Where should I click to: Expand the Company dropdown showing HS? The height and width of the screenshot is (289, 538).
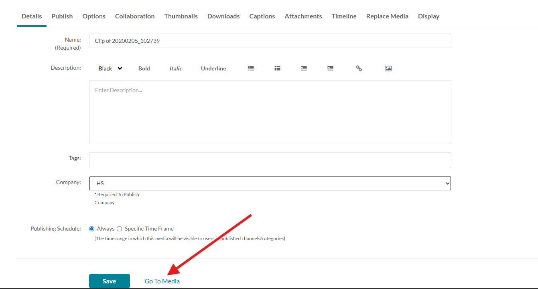pos(270,183)
